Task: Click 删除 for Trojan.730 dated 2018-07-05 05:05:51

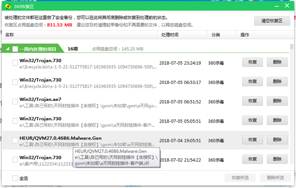Action: pos(277,121)
